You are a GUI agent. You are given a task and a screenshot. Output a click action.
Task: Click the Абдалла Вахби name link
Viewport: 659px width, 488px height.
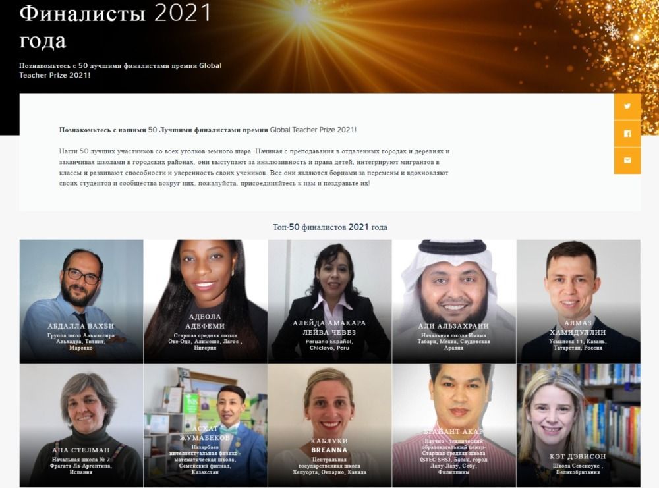(80, 326)
